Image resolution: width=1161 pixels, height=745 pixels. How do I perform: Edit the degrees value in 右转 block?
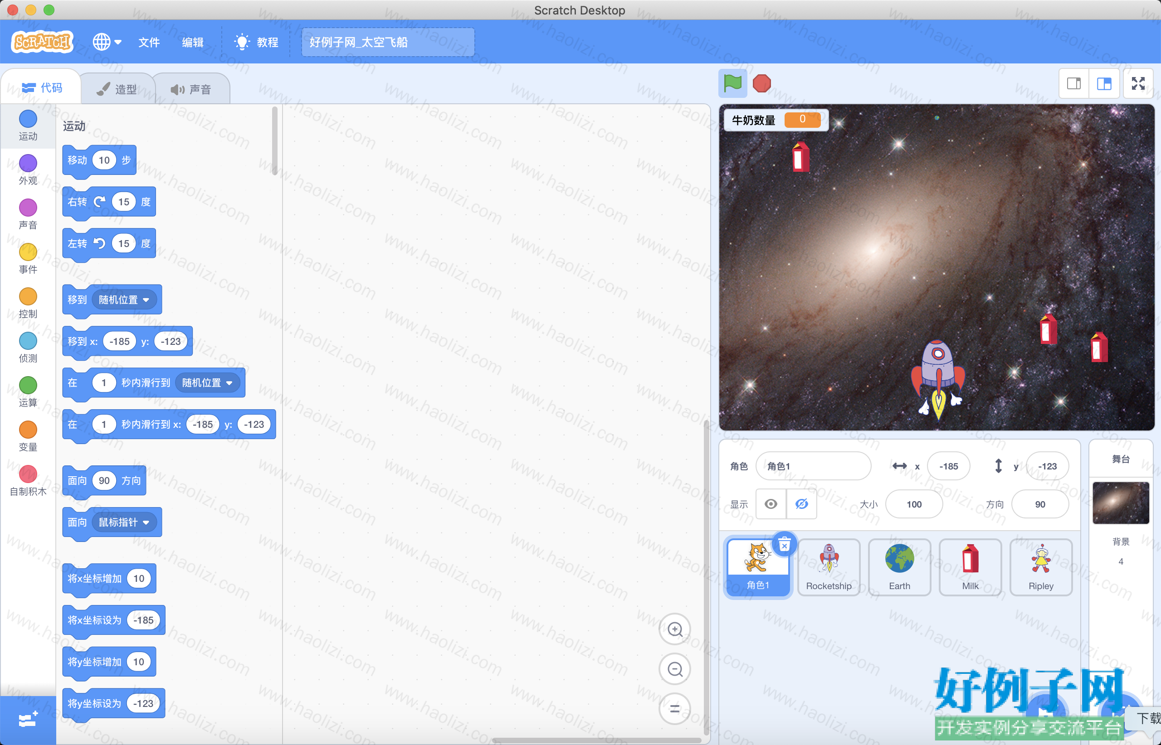[123, 202]
